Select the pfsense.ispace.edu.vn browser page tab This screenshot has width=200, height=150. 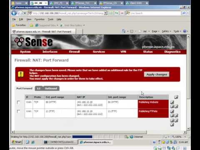click(x=44, y=32)
